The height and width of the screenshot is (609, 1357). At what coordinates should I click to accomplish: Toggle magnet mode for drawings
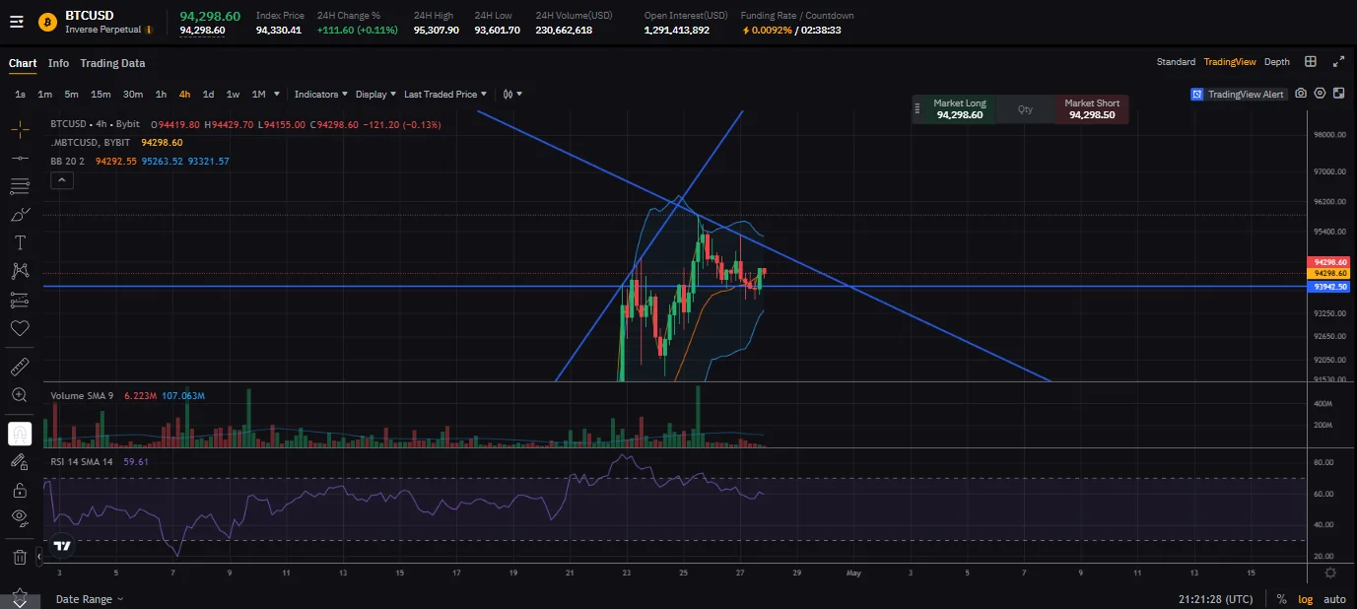(20, 434)
